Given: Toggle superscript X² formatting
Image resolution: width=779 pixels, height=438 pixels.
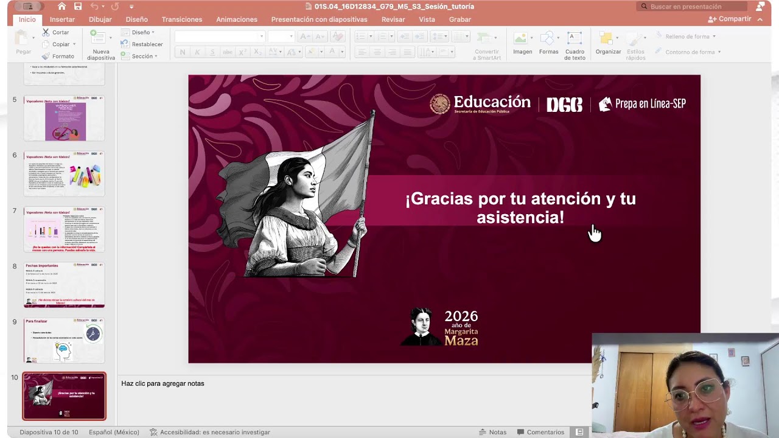Looking at the screenshot, I should pyautogui.click(x=243, y=52).
